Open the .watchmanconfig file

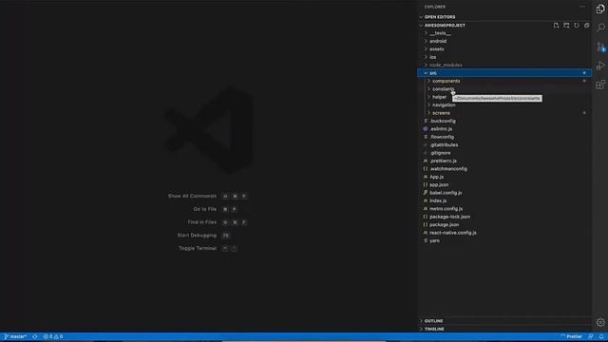pos(504,169)
